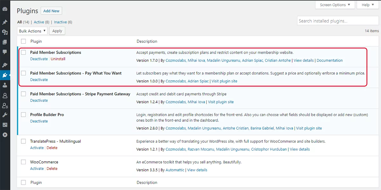Select the Profile Builder Pro checkbox

23,115
